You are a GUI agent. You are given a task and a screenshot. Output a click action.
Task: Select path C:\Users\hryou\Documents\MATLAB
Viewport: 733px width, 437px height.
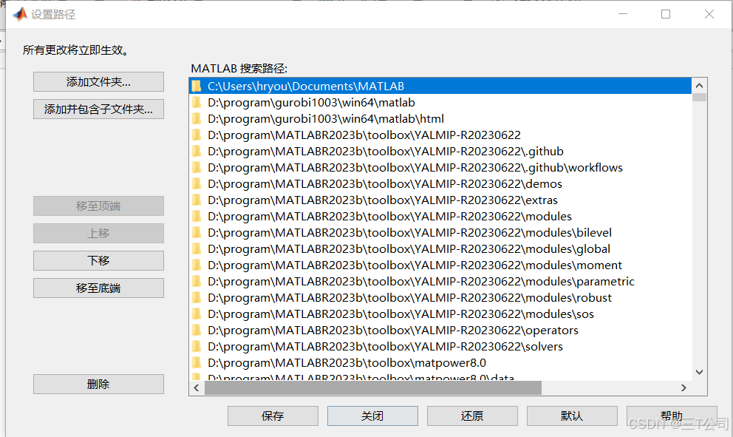[x=440, y=86]
